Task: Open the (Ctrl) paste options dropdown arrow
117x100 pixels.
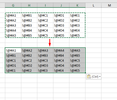Action: [100, 77]
